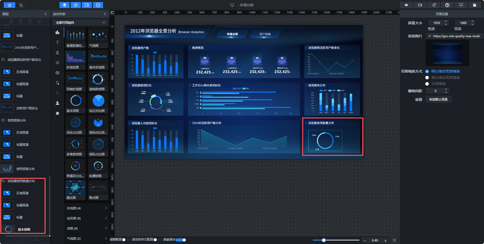Screen dimensions: 484x244
Task: Toggle the layers panel stack icon
Action: pos(65,5)
